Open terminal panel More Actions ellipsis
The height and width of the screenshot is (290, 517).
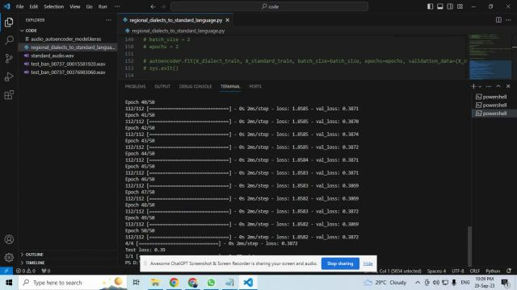point(489,86)
